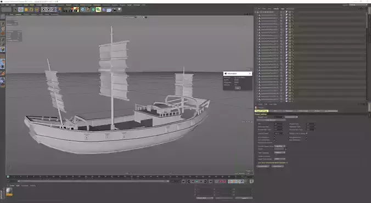Open the View Clipping dropdown
The width and height of the screenshot is (371, 203).
(x=280, y=153)
